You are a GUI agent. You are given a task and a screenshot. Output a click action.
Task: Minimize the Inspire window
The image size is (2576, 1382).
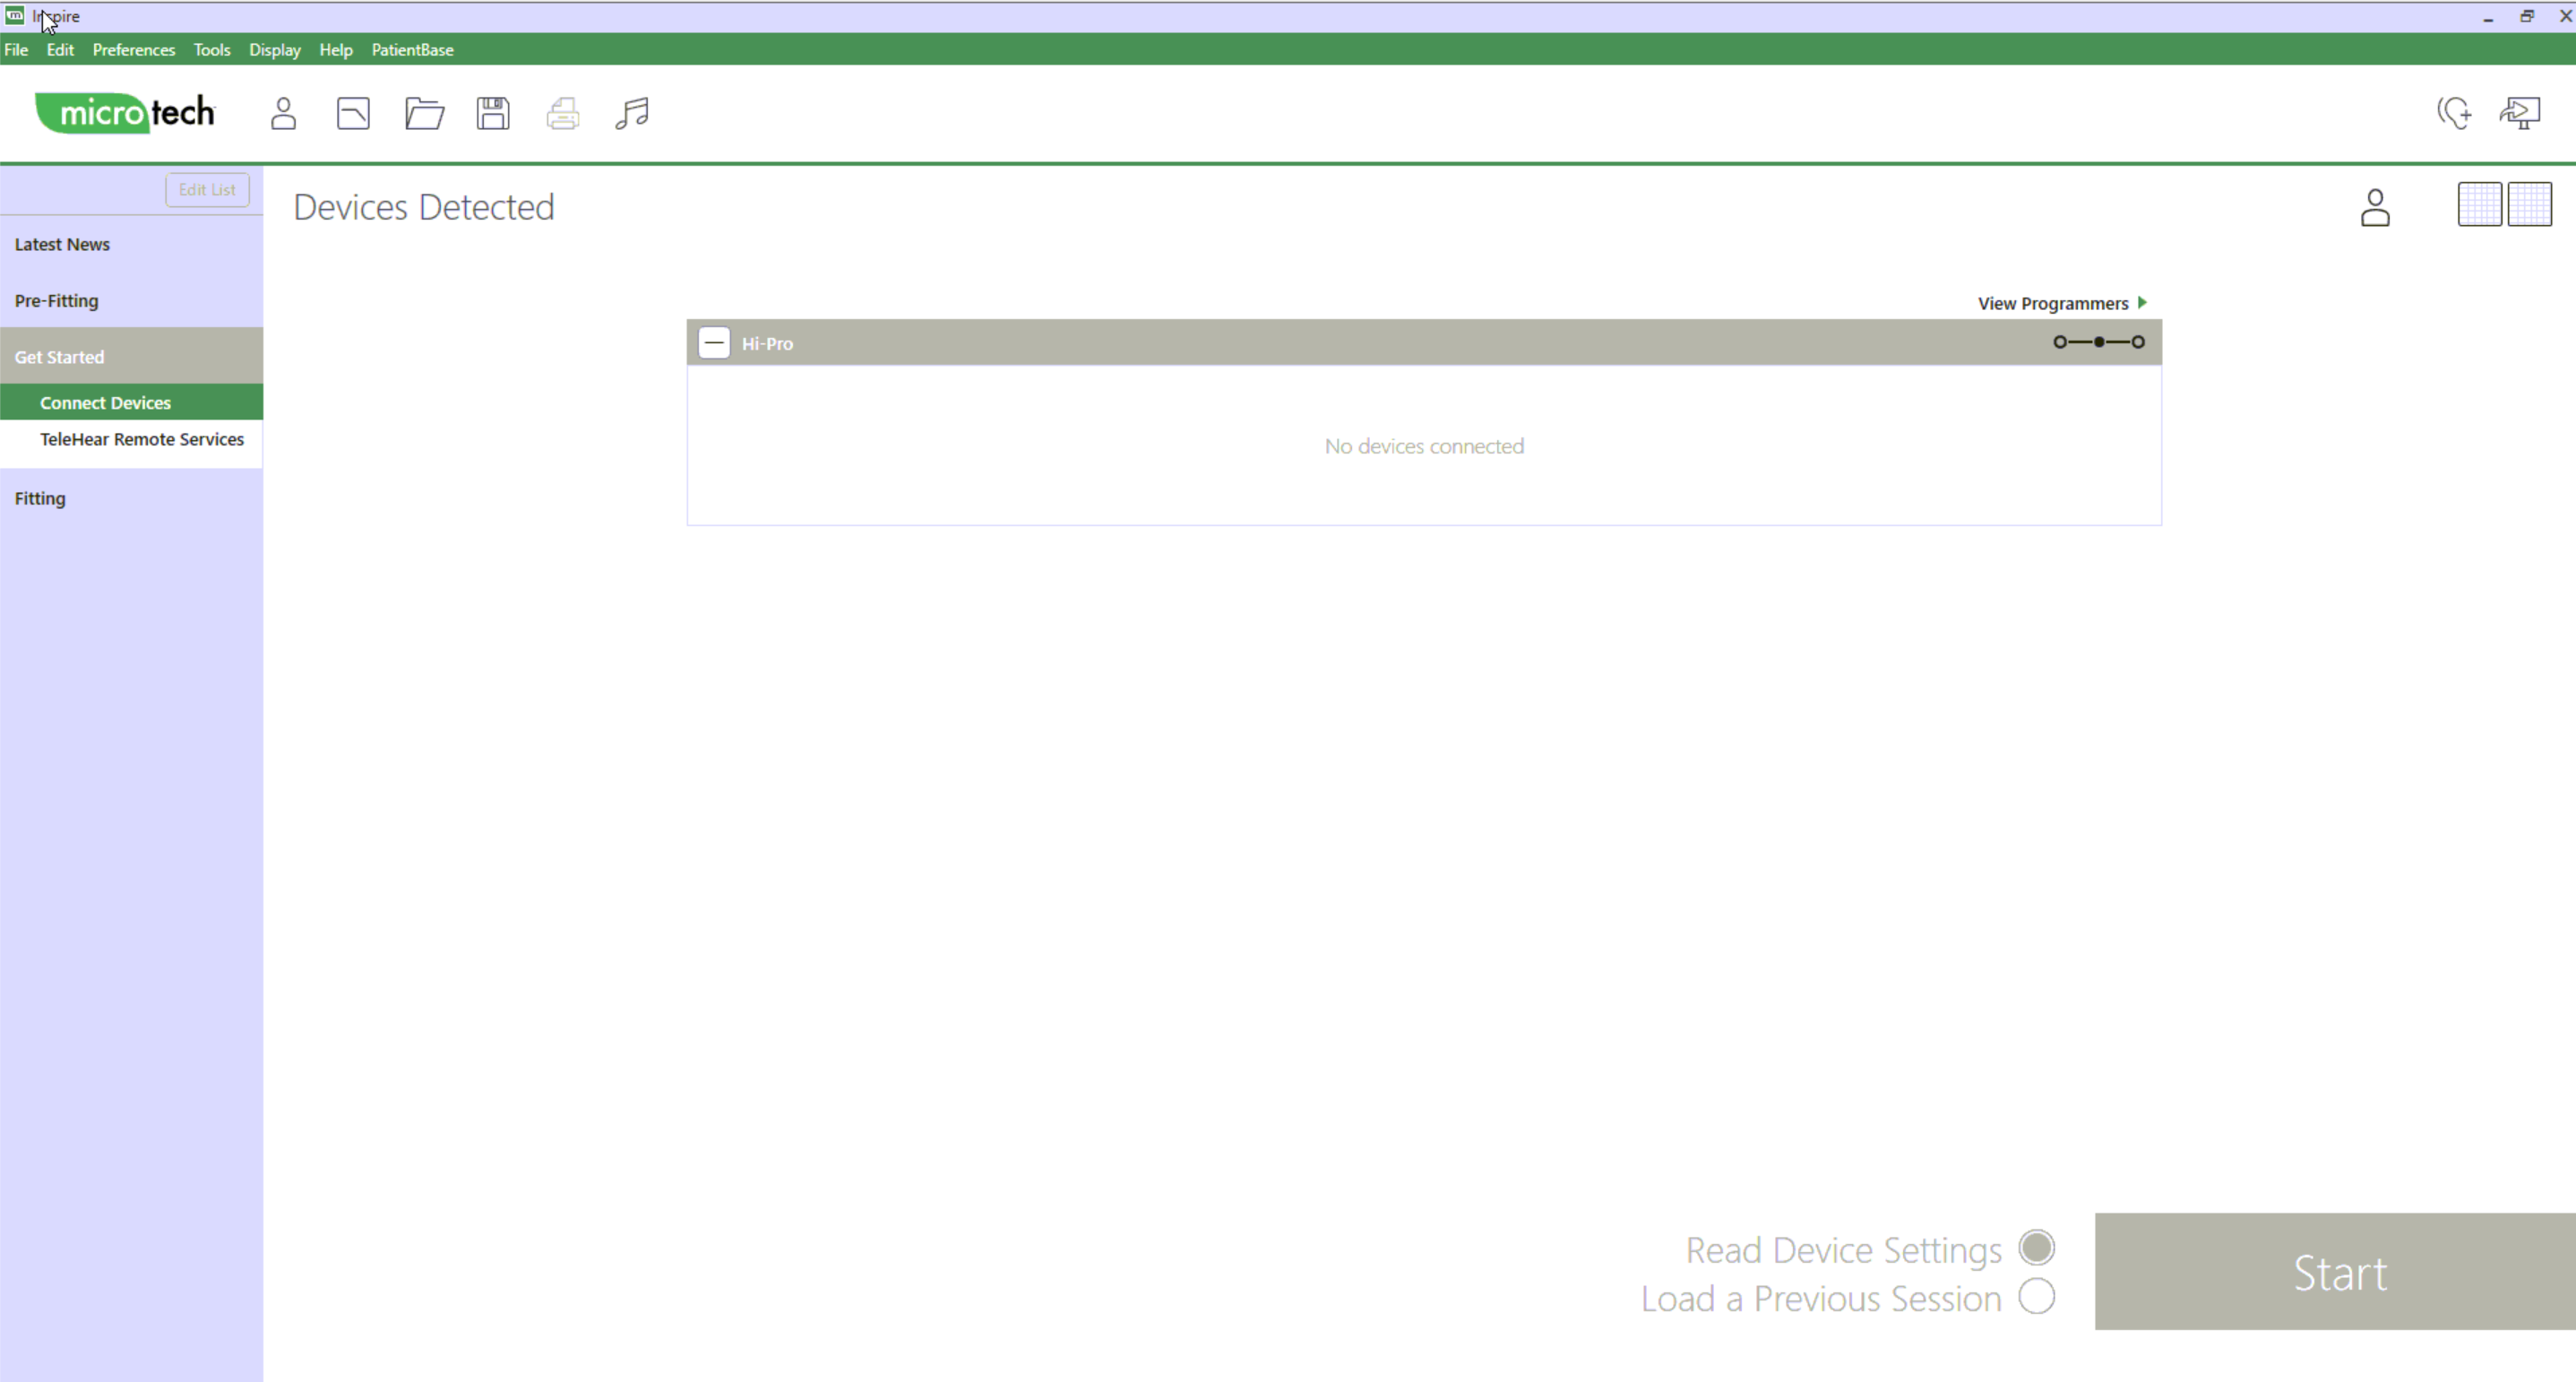(2488, 16)
